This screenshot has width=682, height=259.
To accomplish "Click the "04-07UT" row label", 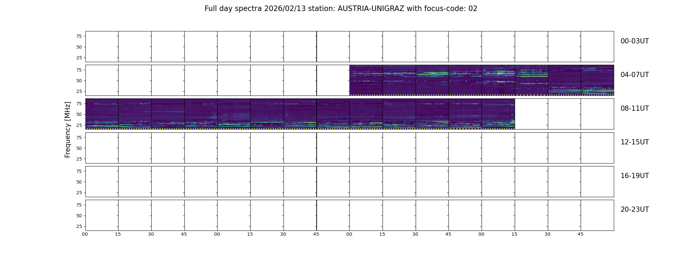I will coord(635,75).
